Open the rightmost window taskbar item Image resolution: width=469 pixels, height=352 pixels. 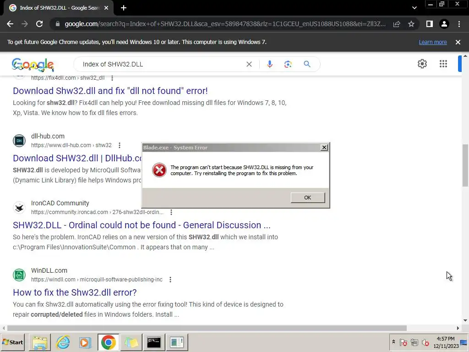177,342
